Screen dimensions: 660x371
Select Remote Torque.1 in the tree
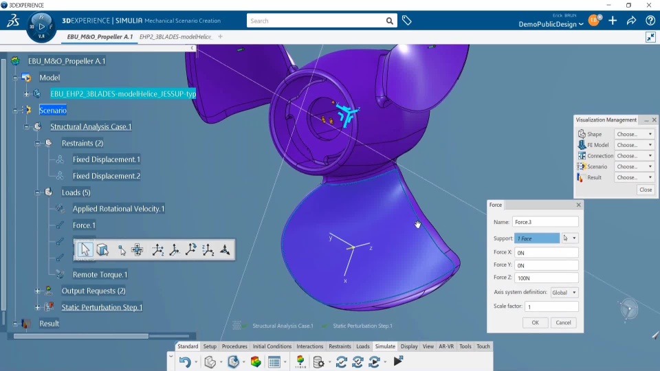100,274
